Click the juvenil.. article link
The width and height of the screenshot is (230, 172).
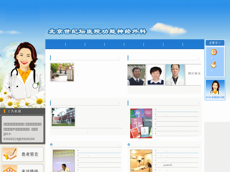tap(168, 165)
